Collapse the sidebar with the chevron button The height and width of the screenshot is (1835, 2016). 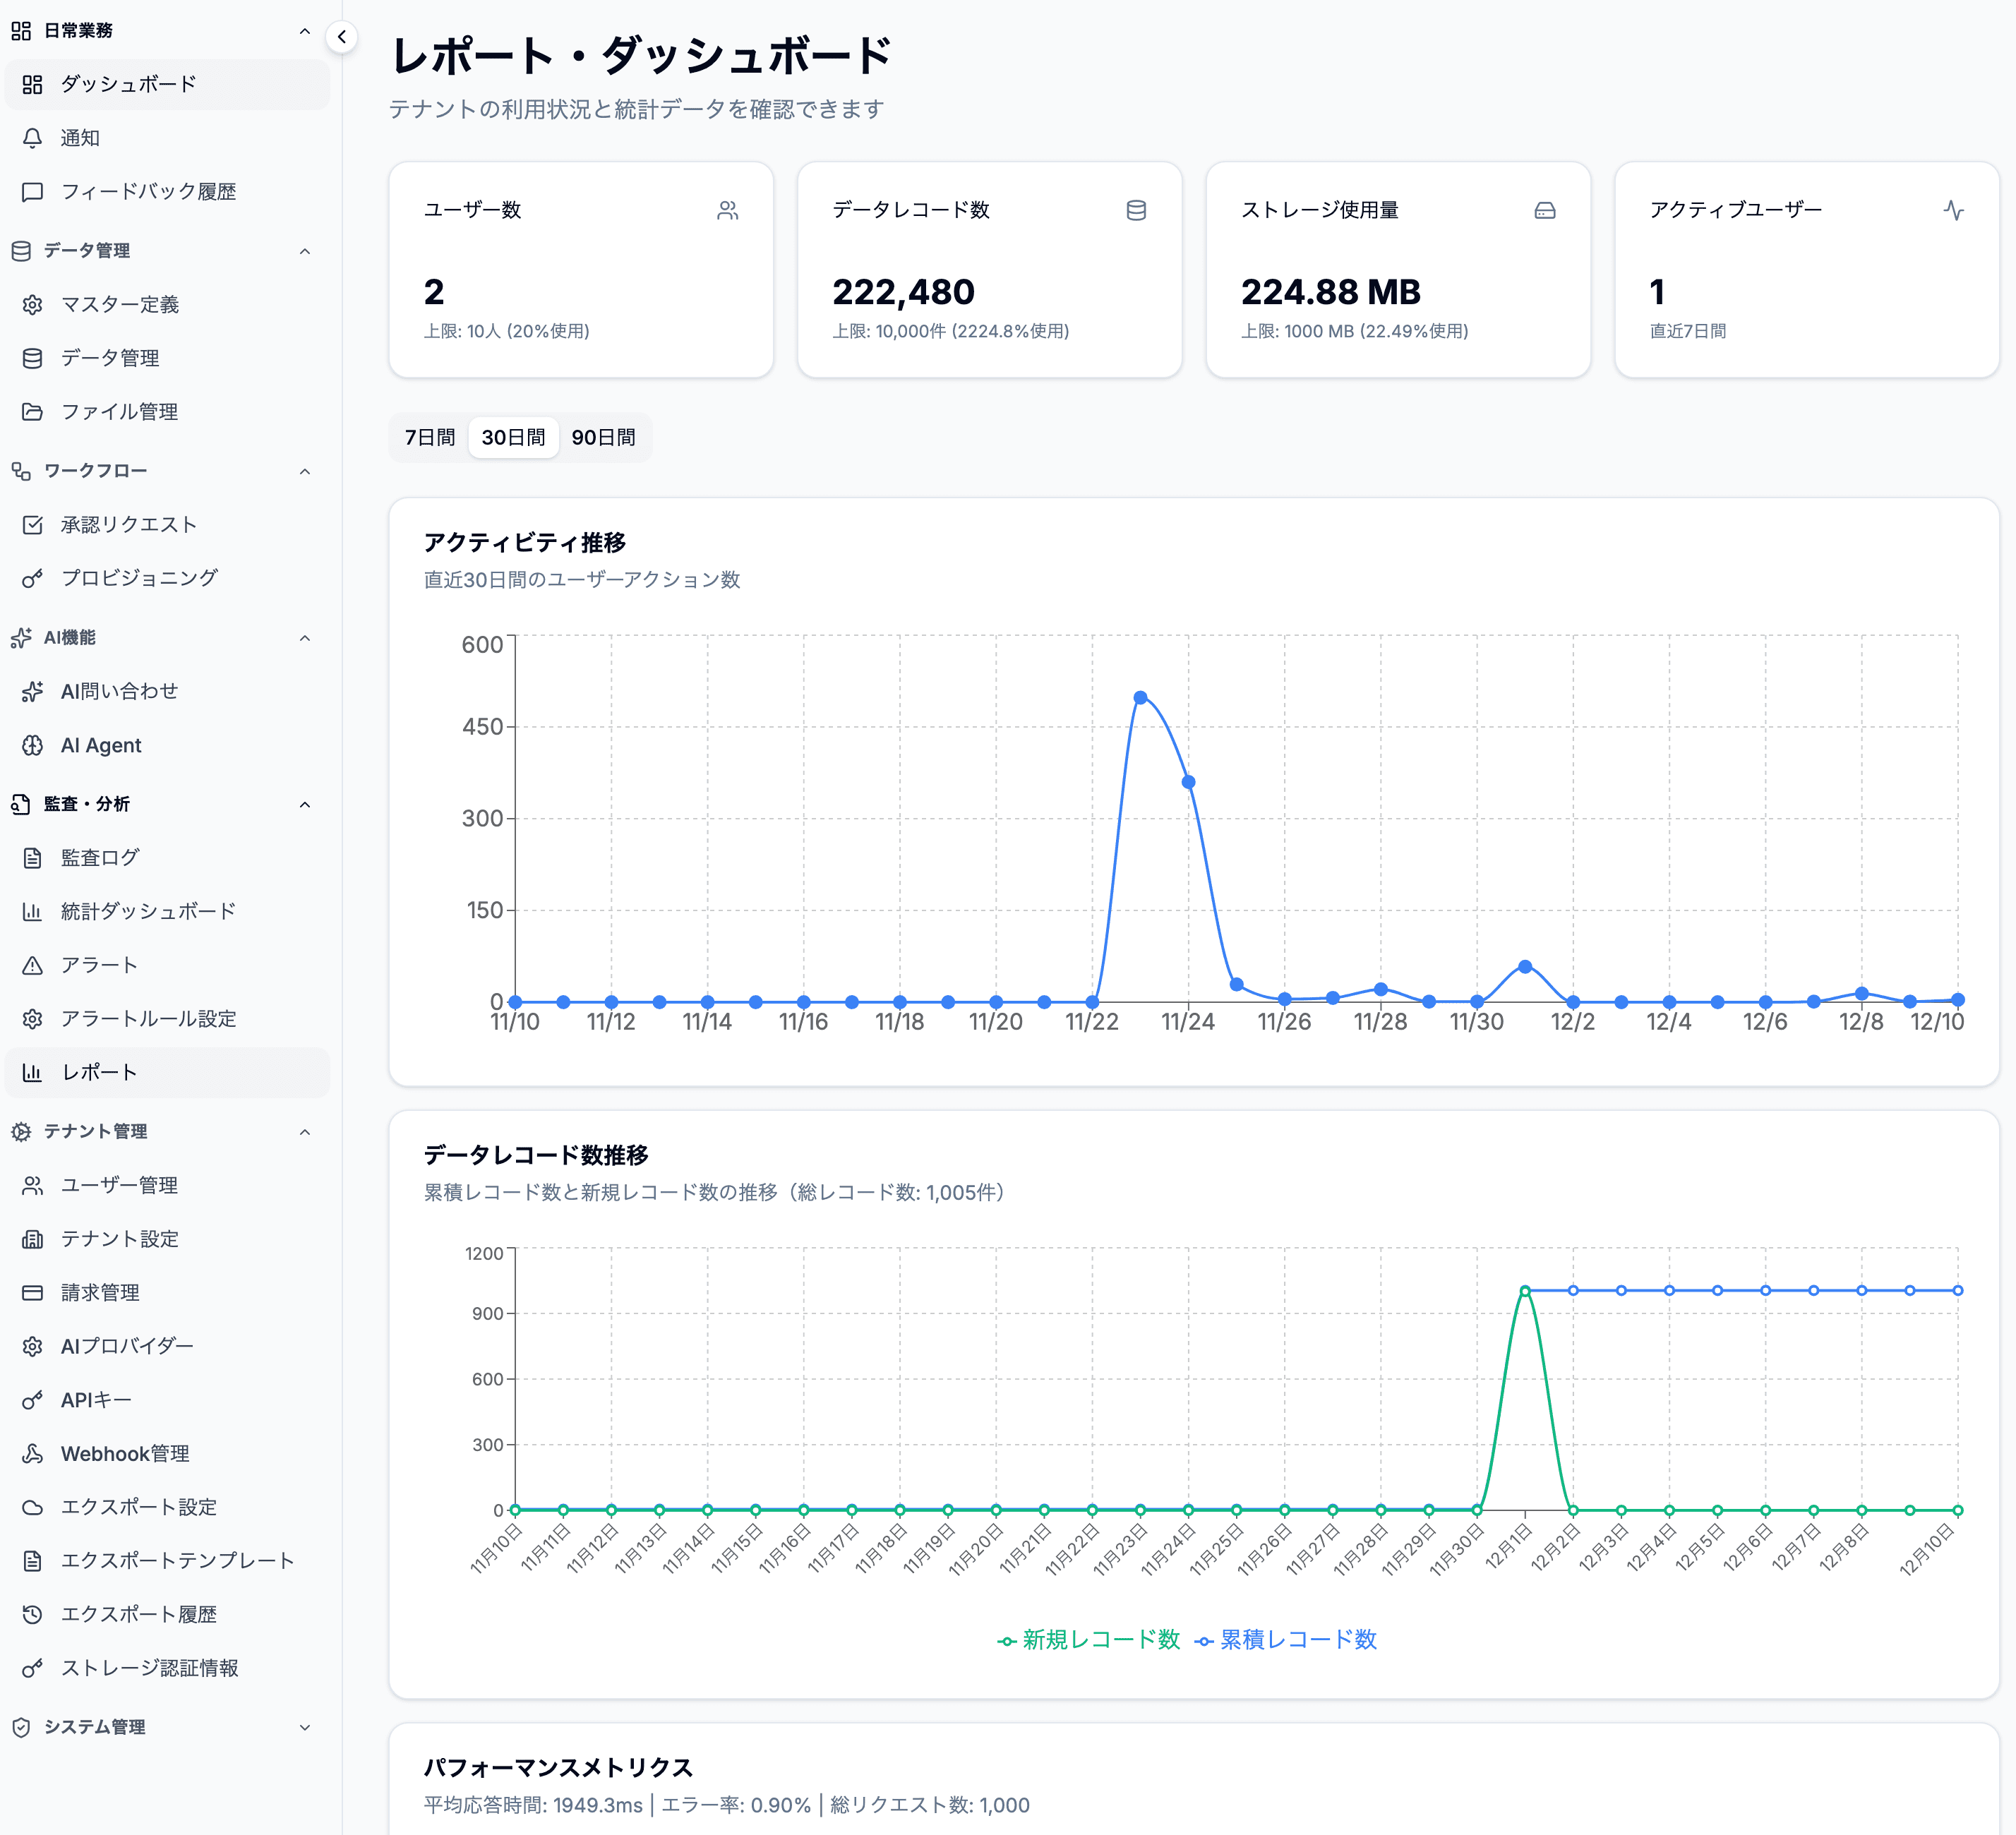pos(342,37)
